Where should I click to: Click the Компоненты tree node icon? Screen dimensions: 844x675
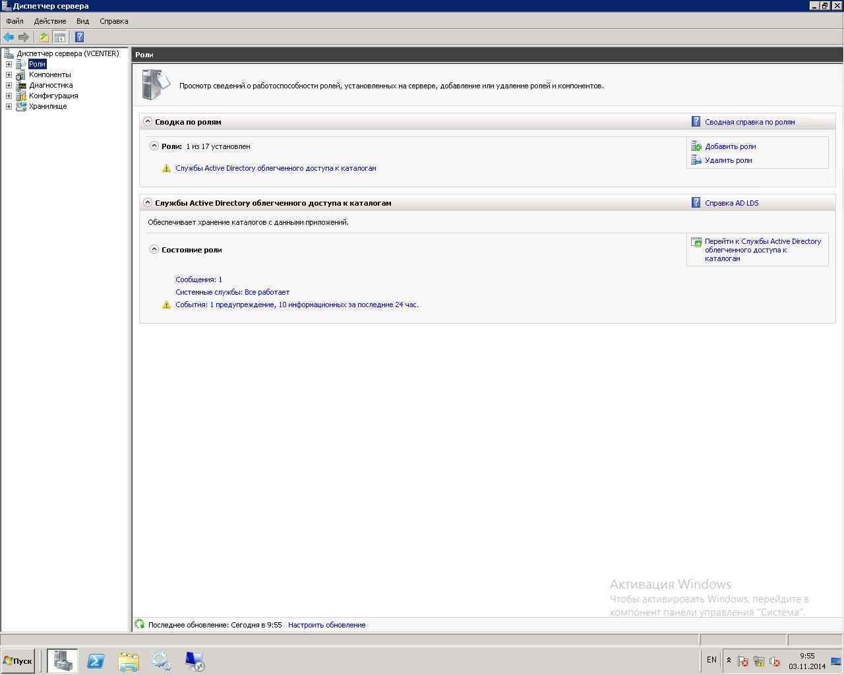[x=21, y=74]
